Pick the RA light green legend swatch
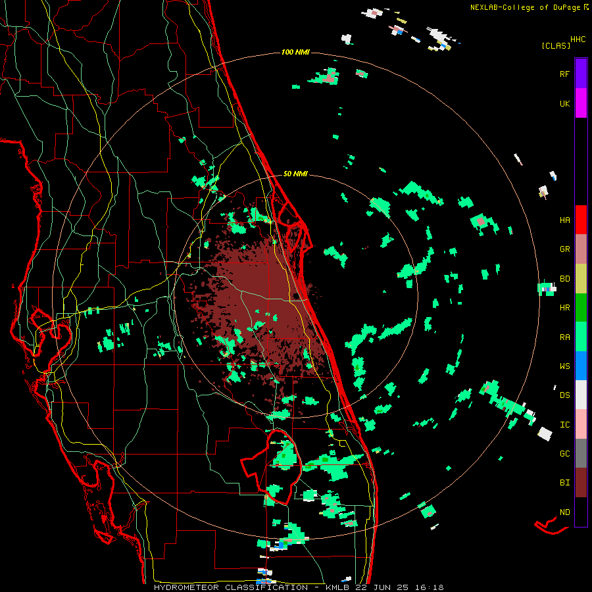 (581, 337)
